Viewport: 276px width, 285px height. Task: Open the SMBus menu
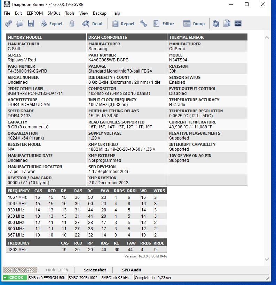click(54, 13)
